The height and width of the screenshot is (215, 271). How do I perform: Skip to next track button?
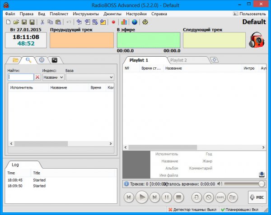(x=154, y=197)
